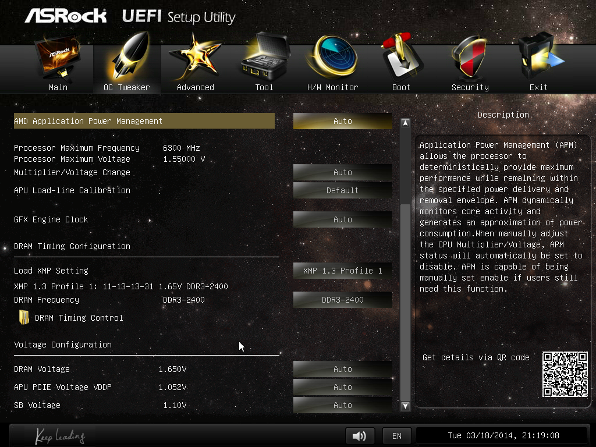Switch to the Boot tab label

pyautogui.click(x=401, y=87)
